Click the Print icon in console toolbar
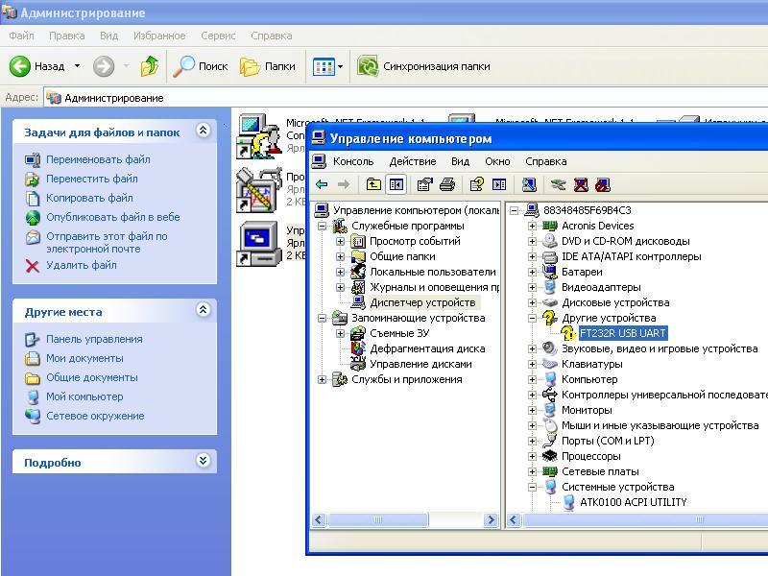The width and height of the screenshot is (768, 576). (446, 184)
